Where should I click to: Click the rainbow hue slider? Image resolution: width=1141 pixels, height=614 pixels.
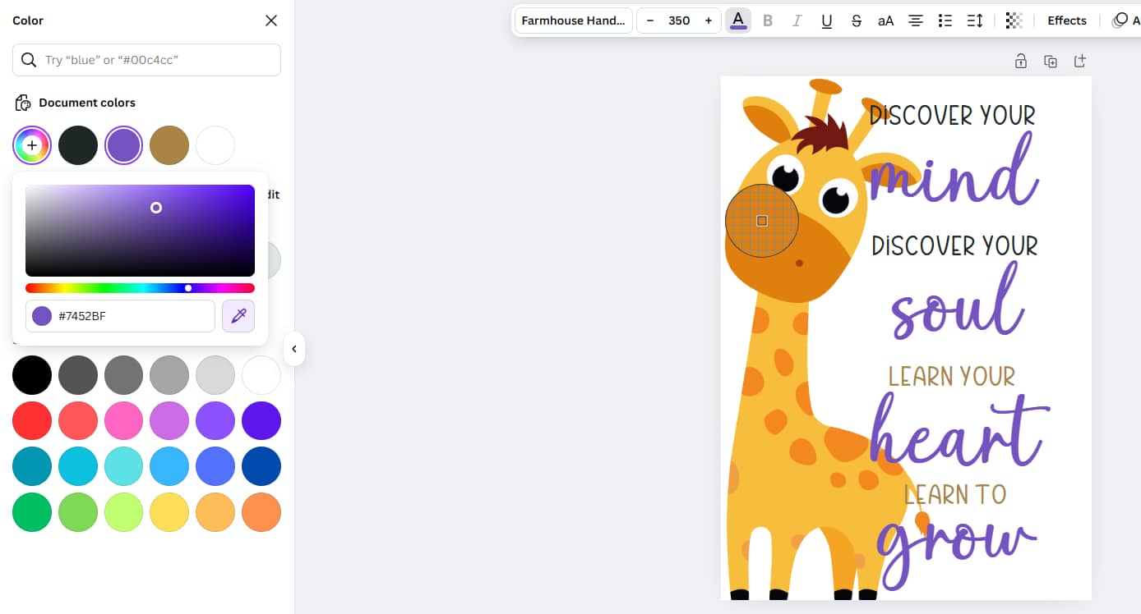[140, 288]
